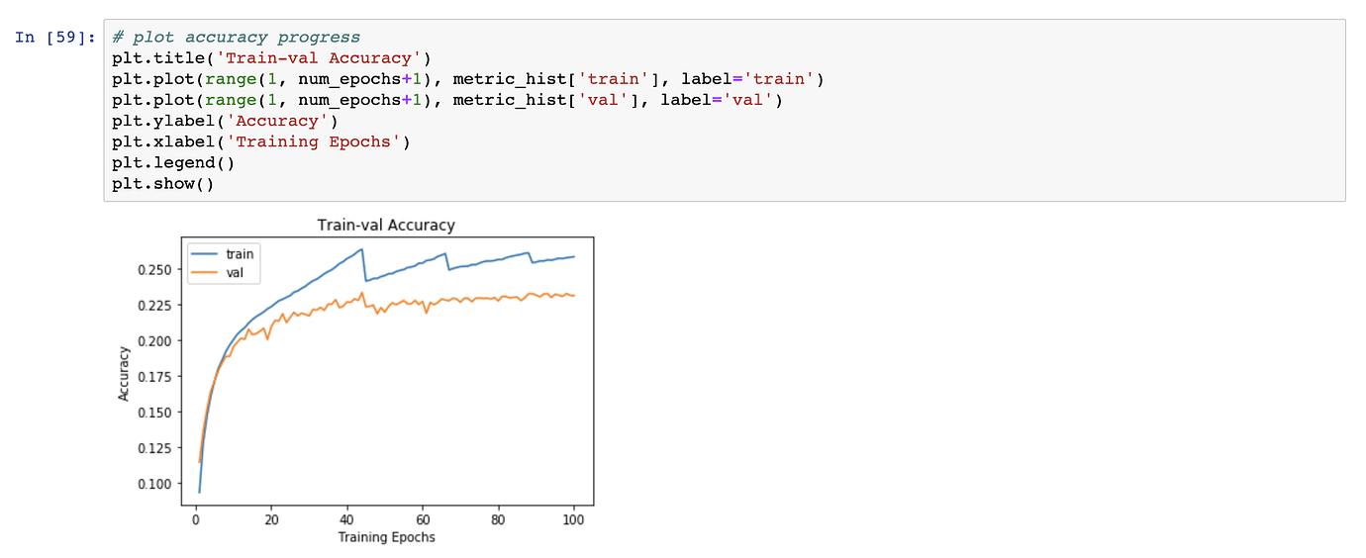1366x558 pixels.
Task: Click the x-axis tick label 0
Action: point(196,518)
